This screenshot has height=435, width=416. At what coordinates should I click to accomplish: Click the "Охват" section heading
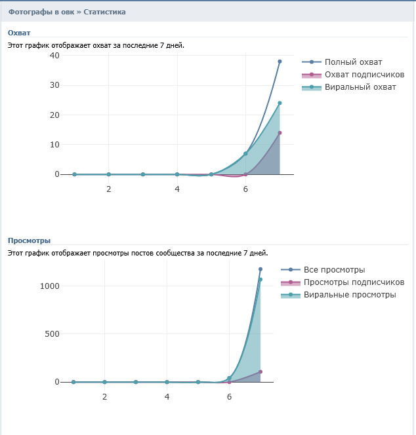tap(19, 33)
